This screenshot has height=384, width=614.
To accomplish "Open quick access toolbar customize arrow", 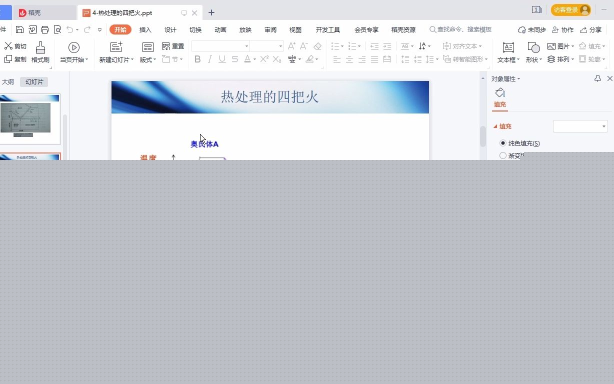I will coord(99,29).
